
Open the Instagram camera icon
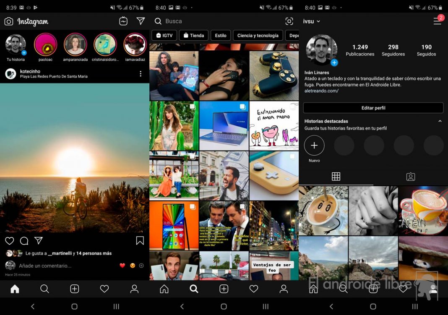coord(9,21)
